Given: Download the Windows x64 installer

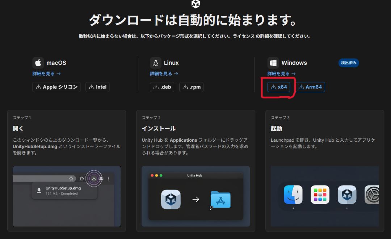Looking at the screenshot, I should click(279, 87).
